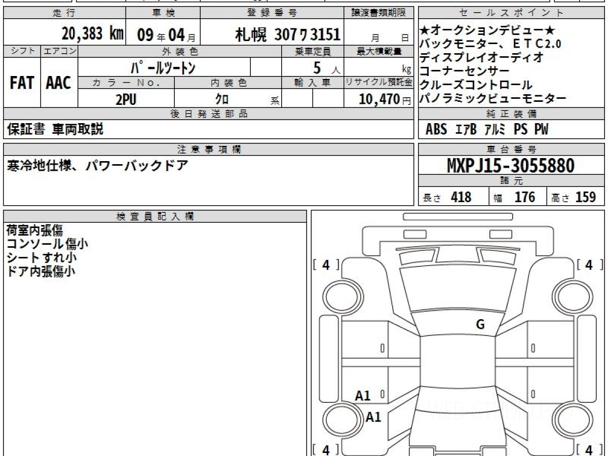Click the コーナーセンサー line

coord(465,71)
